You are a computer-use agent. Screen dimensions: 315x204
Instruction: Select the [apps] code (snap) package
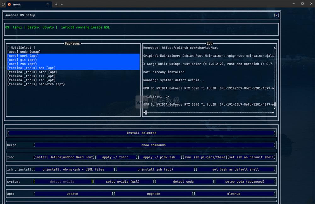[24, 52]
